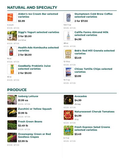Click the Stumptown Cold Brew can image
The height and width of the screenshot is (161, 124).
click(69, 17)
